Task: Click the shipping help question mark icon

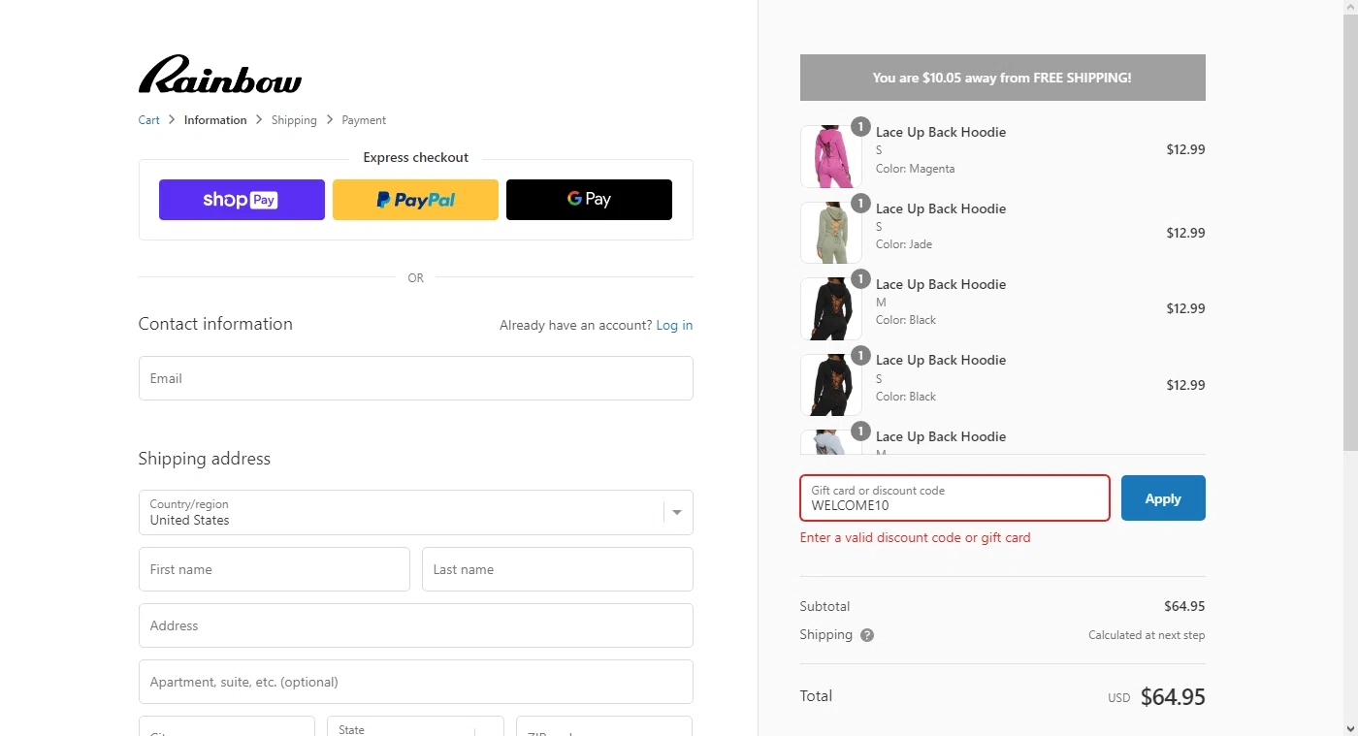Action: point(867,635)
